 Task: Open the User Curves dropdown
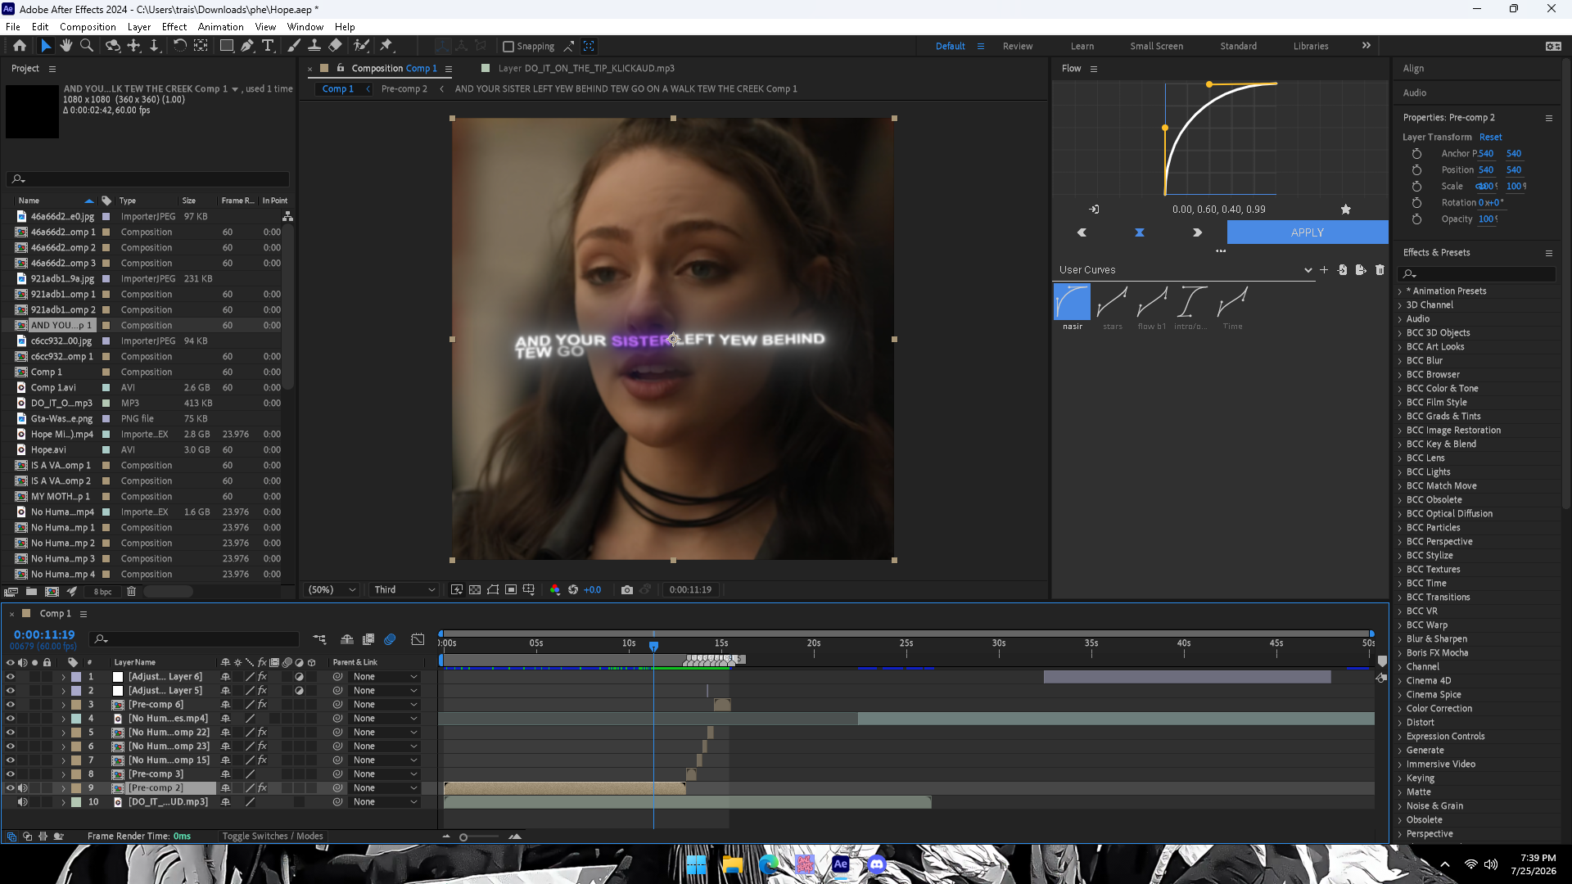1185,269
